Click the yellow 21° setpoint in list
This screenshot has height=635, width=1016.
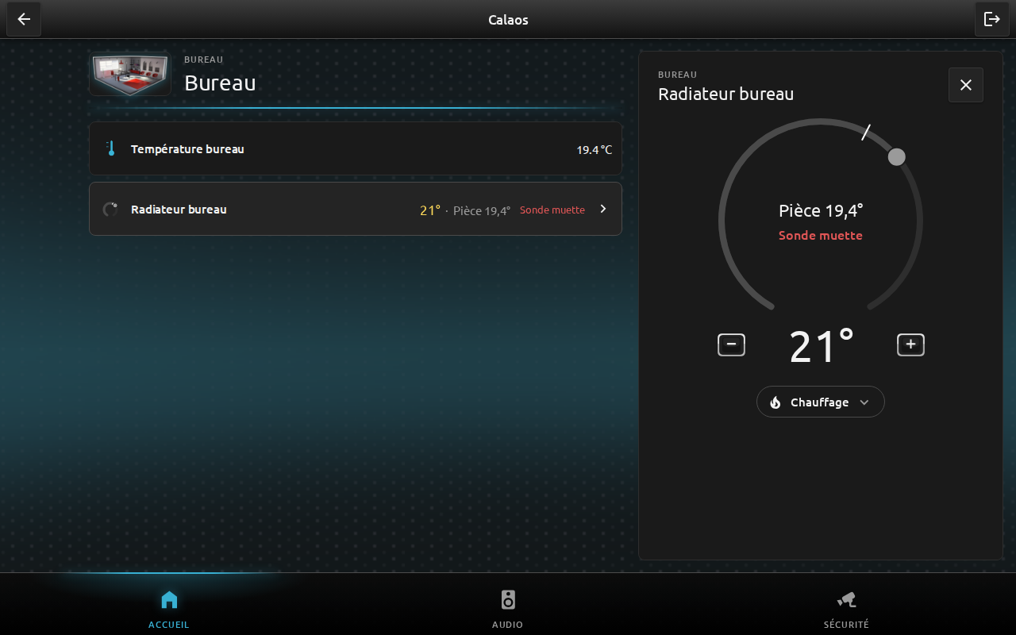click(x=430, y=210)
